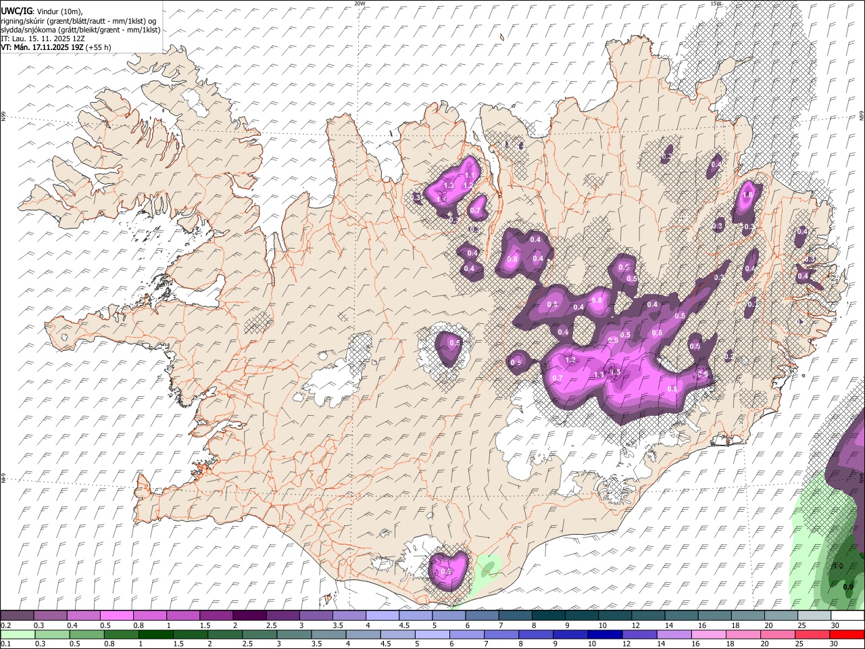The image size is (865, 649).
Task: Pick the upper scale swatch starting at 0.8
Action: click(x=149, y=616)
